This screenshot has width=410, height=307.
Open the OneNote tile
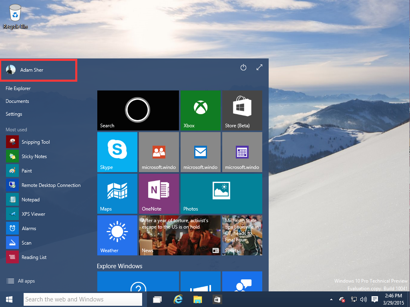pyautogui.click(x=159, y=194)
